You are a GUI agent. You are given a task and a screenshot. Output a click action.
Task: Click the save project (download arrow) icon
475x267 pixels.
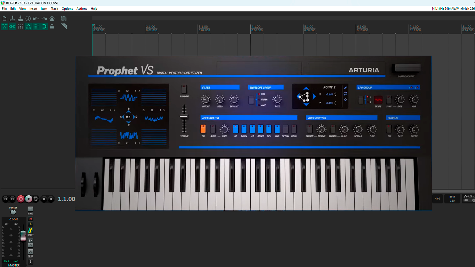(20, 18)
